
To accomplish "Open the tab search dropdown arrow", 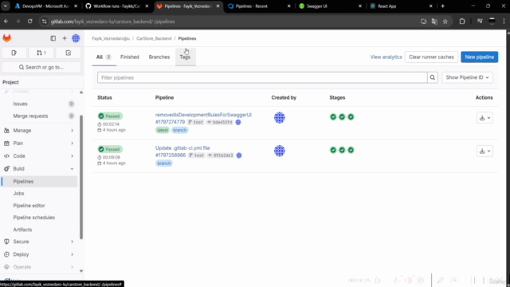I will pyautogui.click(x=6, y=6).
